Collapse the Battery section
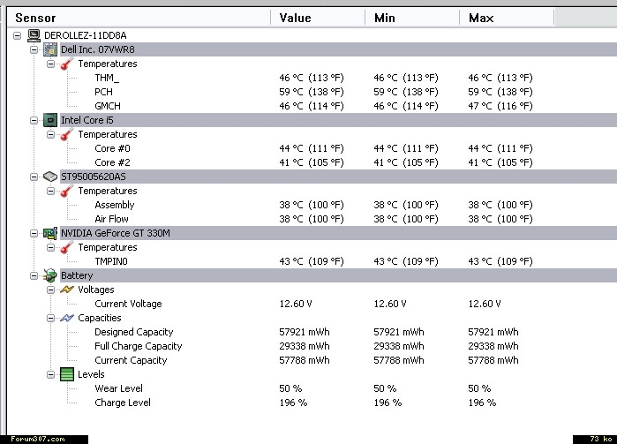 click(x=34, y=275)
